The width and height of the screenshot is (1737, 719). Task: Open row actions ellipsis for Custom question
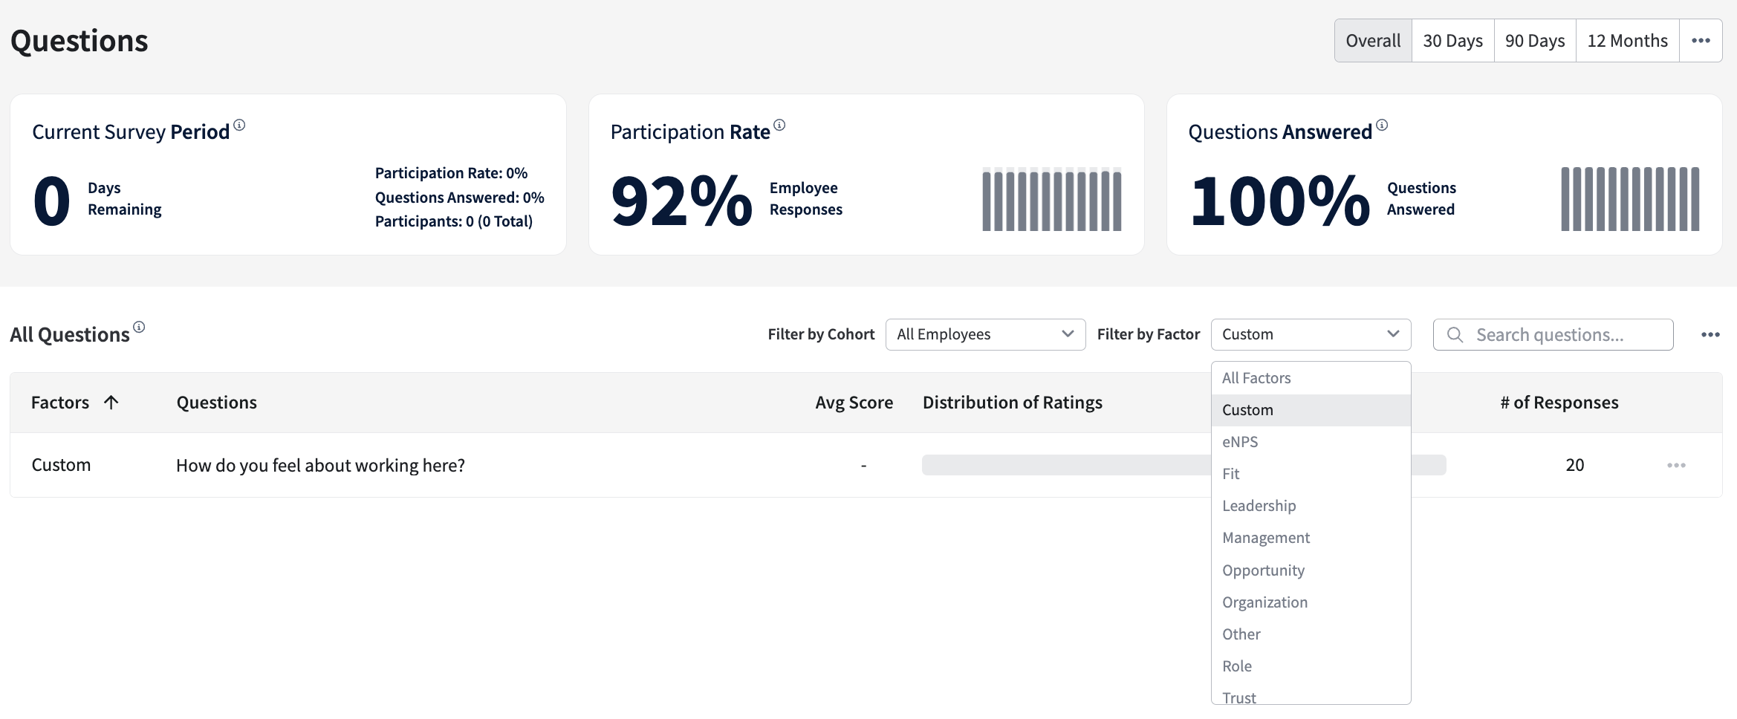(1676, 465)
